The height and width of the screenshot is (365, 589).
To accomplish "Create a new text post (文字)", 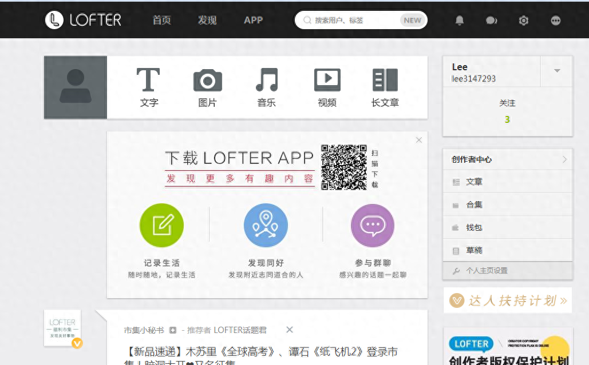I will coord(149,87).
